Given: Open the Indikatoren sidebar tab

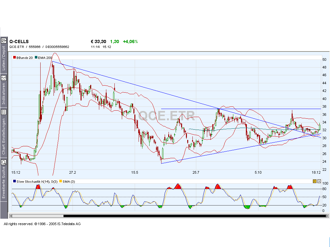Looking at the screenshot, I should [4, 94].
